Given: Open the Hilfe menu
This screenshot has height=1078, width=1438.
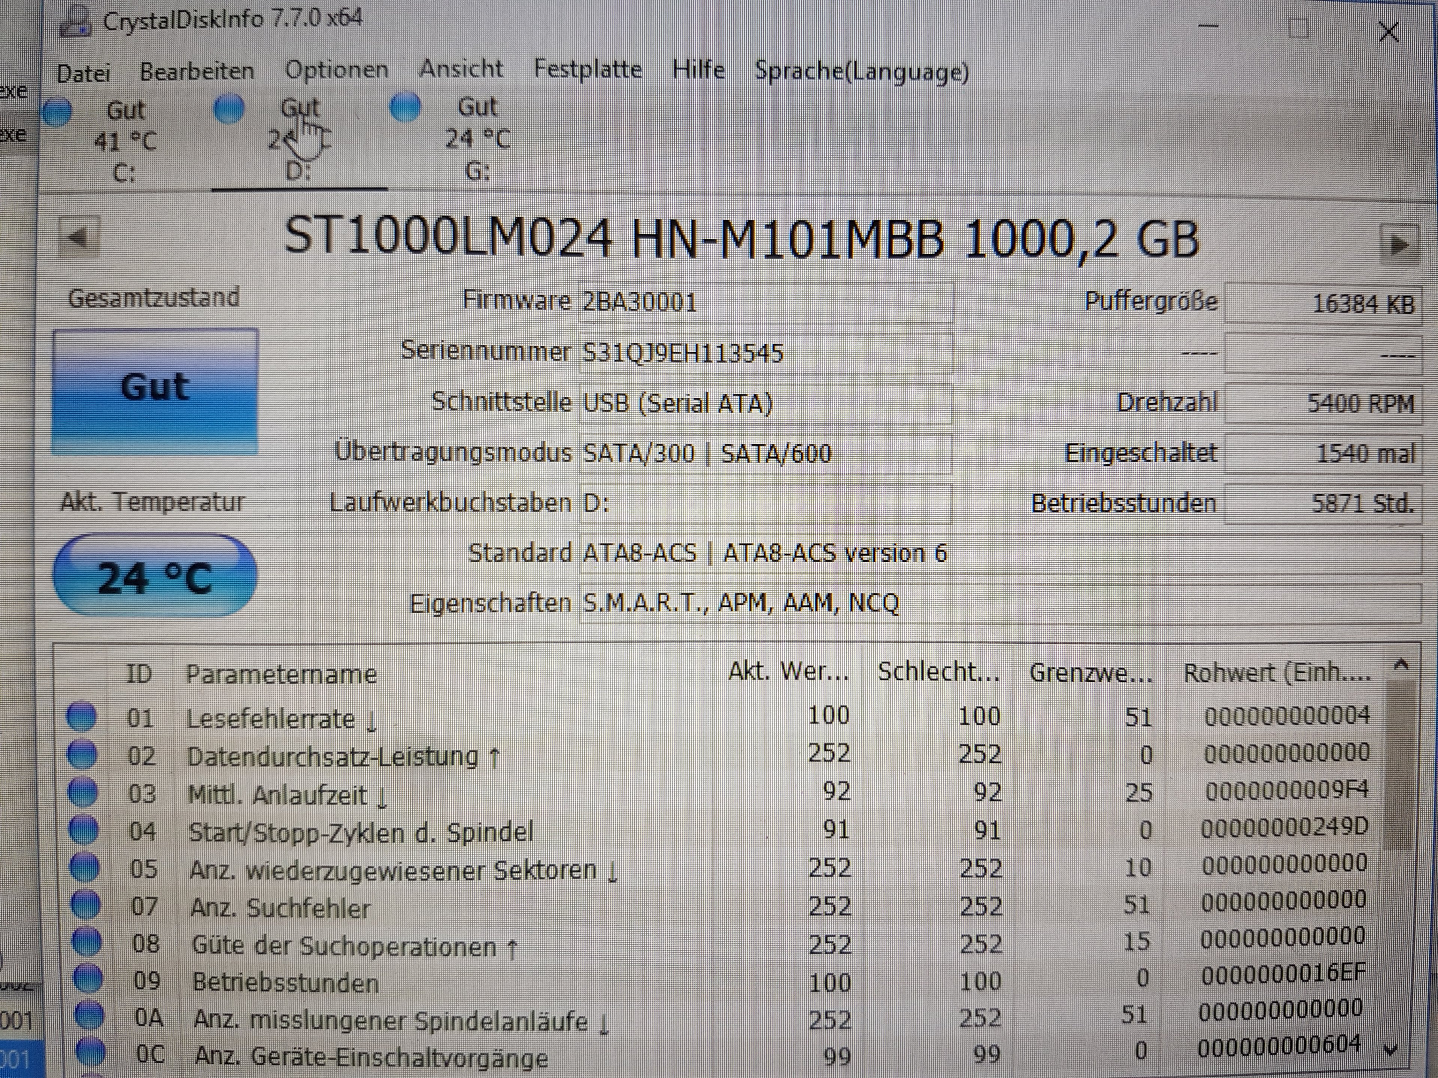Looking at the screenshot, I should [698, 69].
